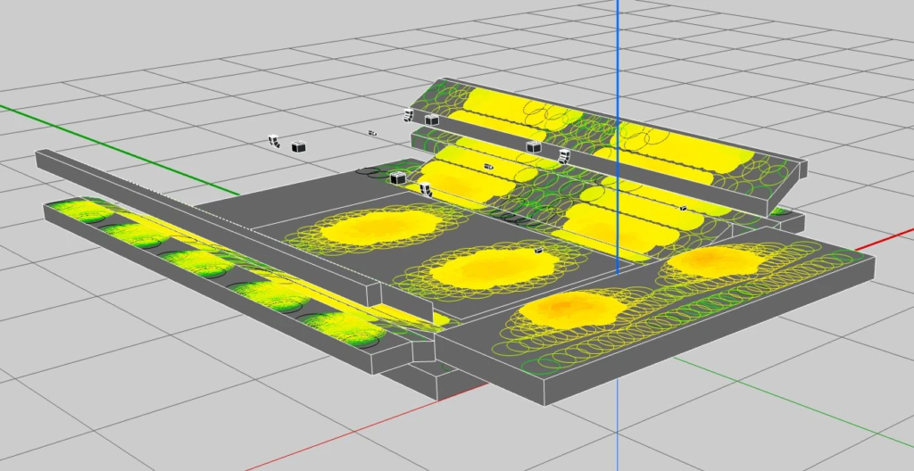Select the tiny speaker at the right of the lower balcony tier
914x471 pixels.
click(683, 208)
